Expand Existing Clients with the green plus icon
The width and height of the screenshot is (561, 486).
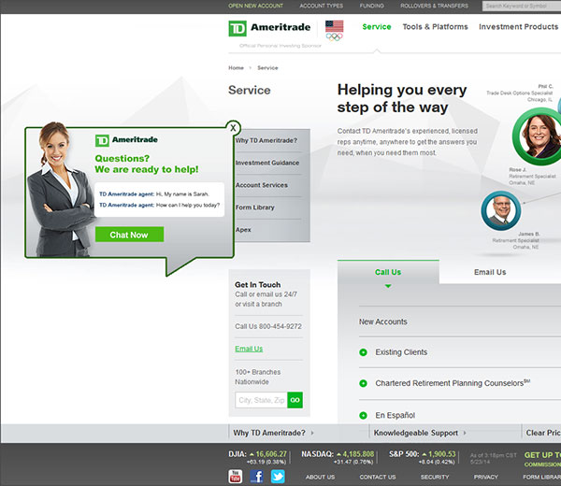[363, 352]
